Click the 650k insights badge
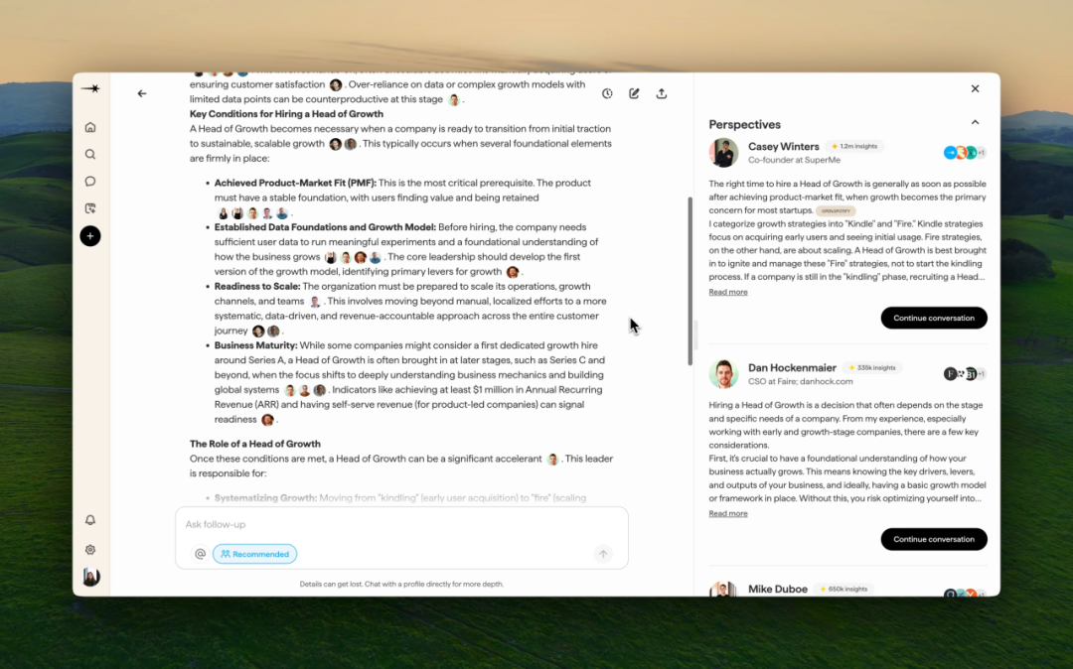Screen dimensions: 1073x669 coord(843,589)
